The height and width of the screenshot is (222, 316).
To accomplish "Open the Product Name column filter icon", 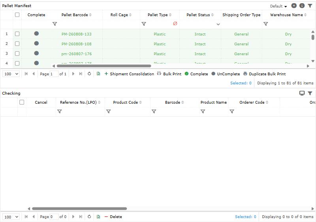I will [203, 111].
